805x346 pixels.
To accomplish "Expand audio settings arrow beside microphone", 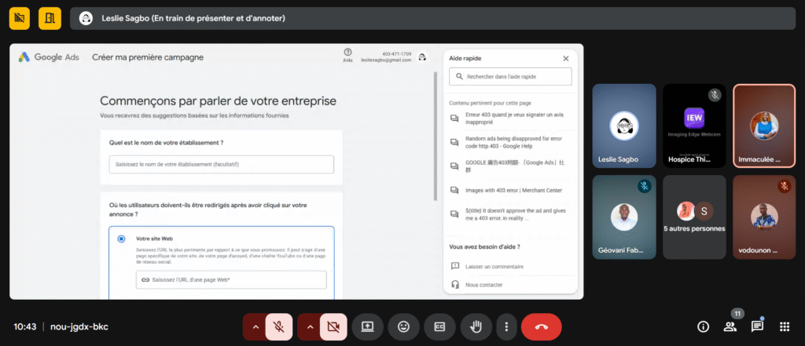I will (255, 326).
